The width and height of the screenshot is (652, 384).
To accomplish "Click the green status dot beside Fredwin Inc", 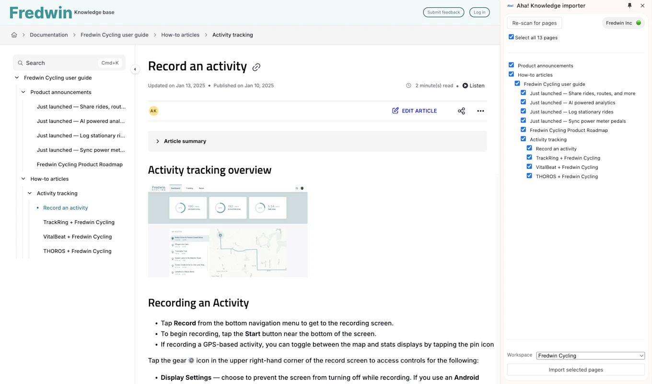I will click(638, 23).
